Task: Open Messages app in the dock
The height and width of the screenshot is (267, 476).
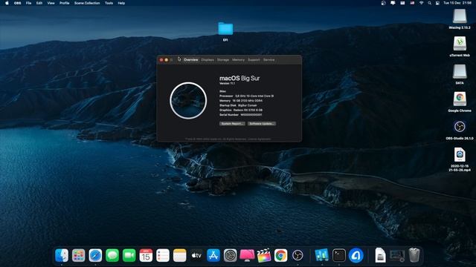Action: point(112,255)
